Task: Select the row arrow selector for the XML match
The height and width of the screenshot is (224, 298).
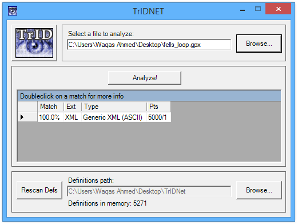Action: point(27,117)
